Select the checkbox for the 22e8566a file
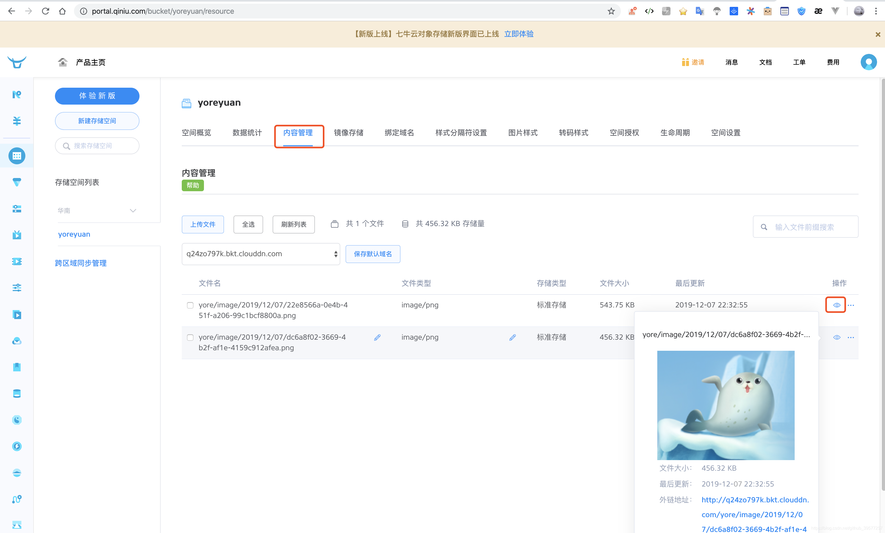 click(190, 305)
